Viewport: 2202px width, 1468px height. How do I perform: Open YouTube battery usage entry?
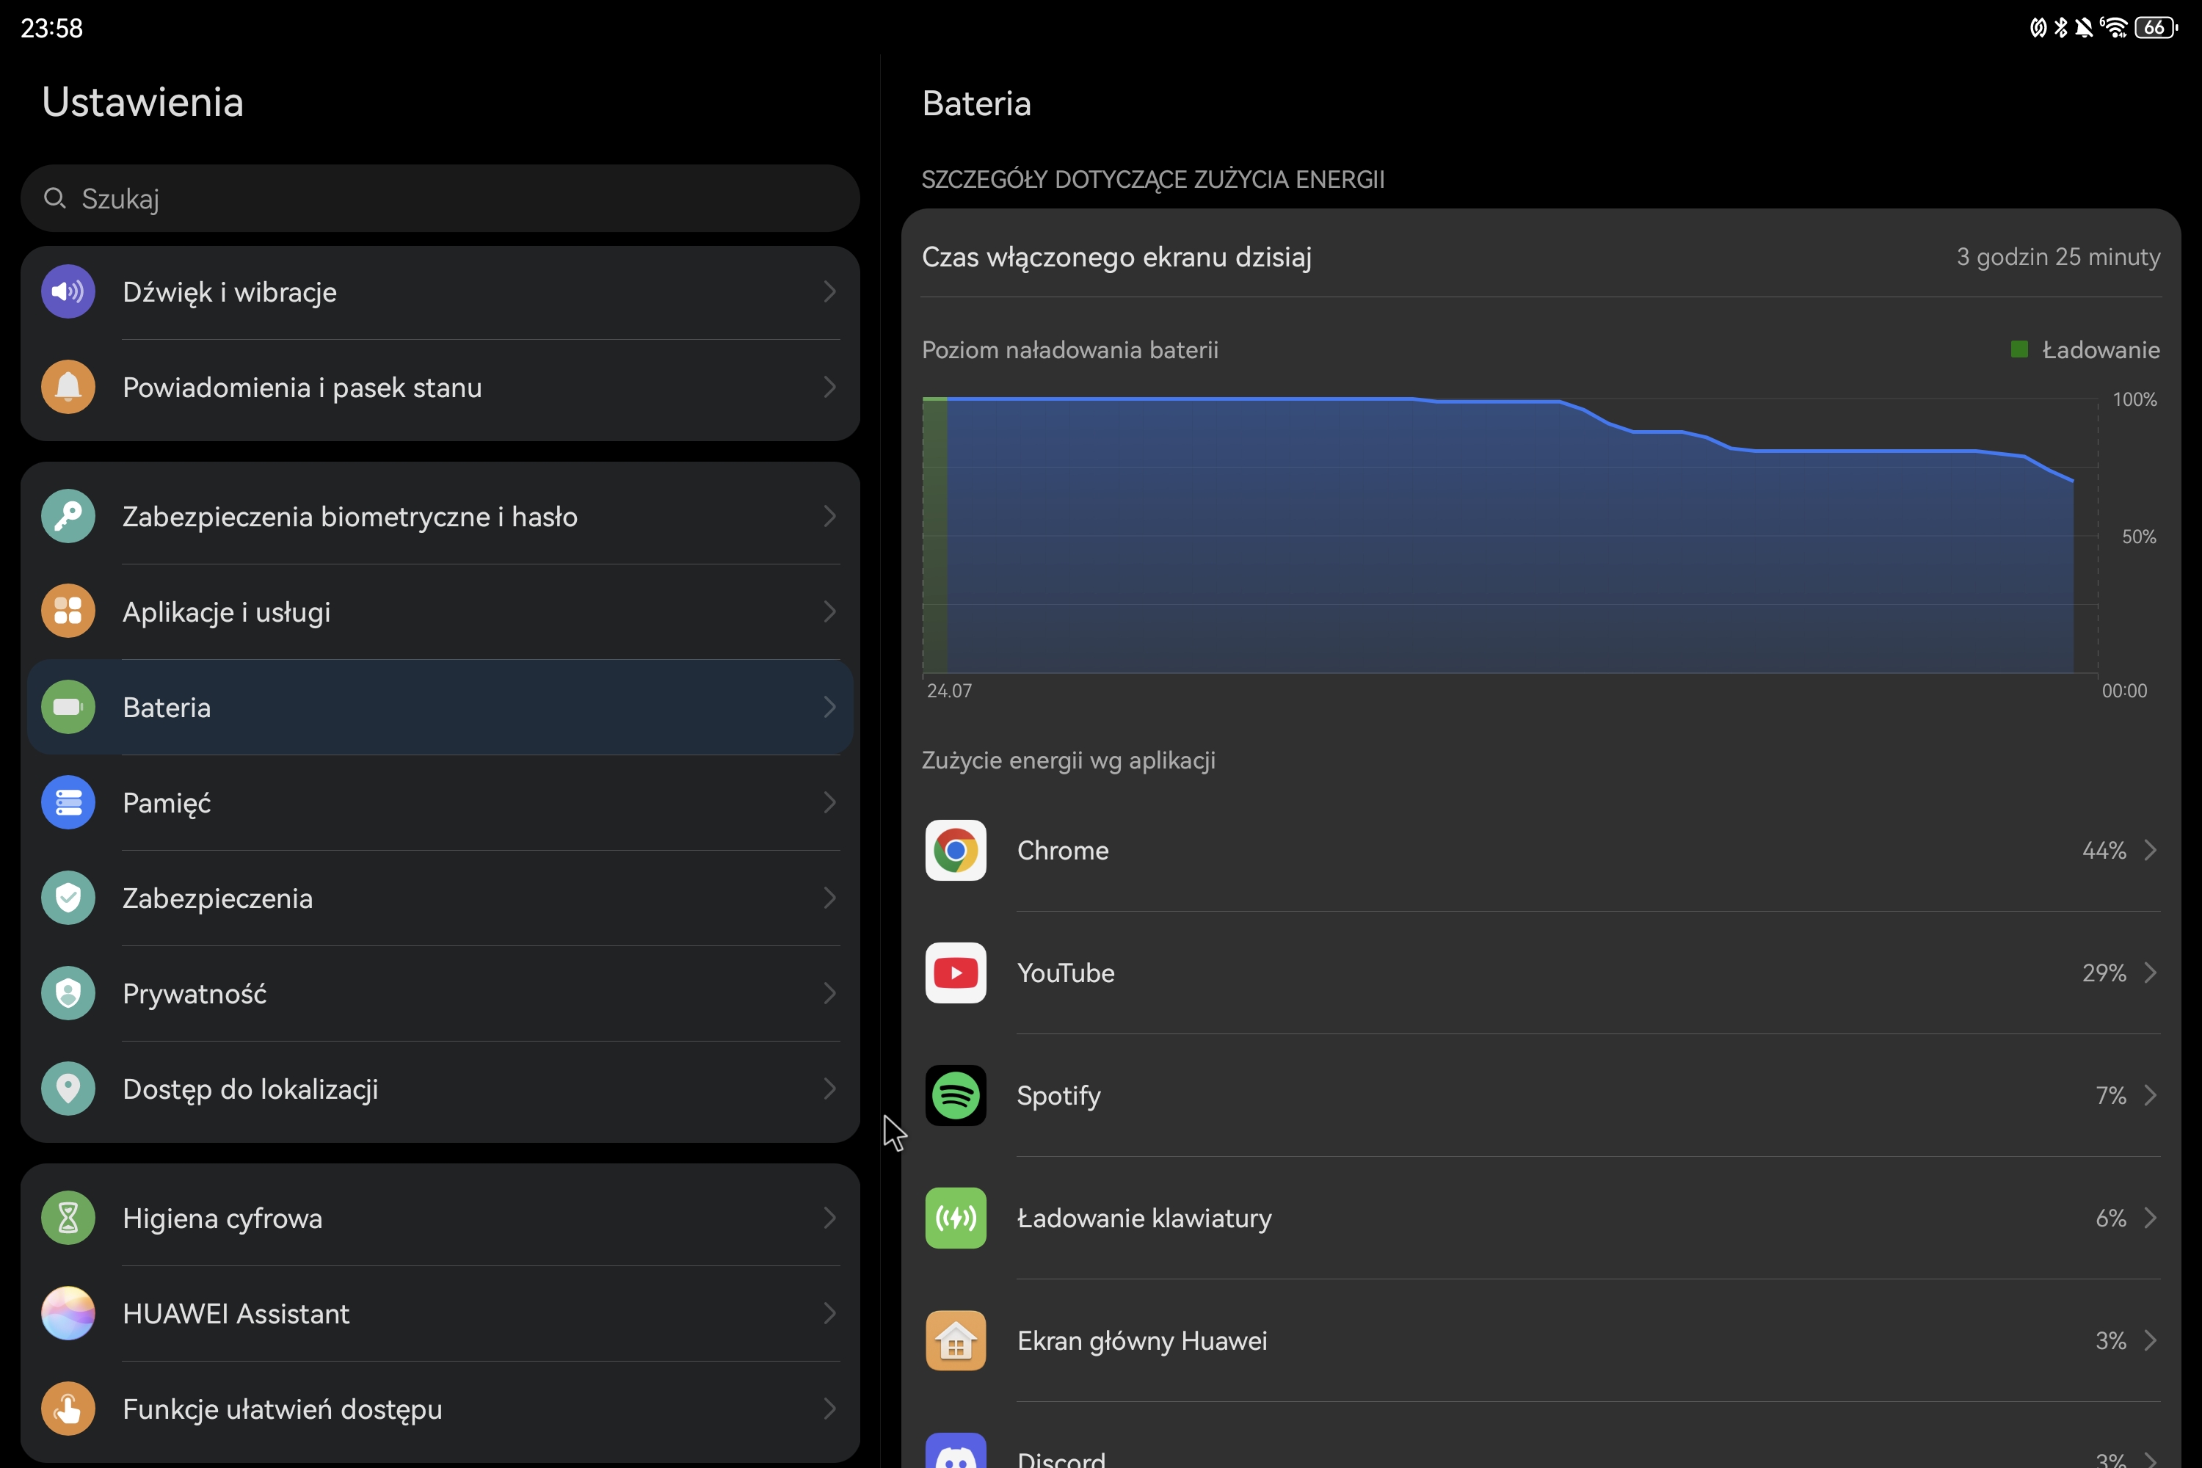(1541, 973)
